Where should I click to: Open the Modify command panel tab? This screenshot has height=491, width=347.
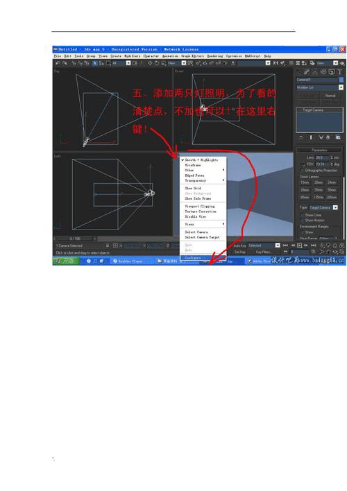click(x=307, y=71)
